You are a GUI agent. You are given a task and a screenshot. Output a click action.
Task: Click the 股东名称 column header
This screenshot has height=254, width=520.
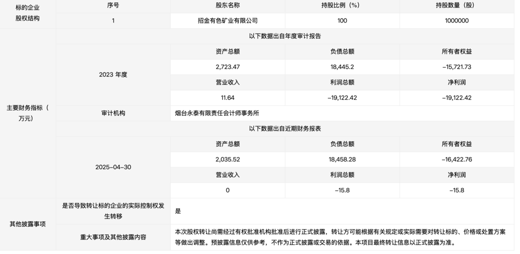click(227, 5)
